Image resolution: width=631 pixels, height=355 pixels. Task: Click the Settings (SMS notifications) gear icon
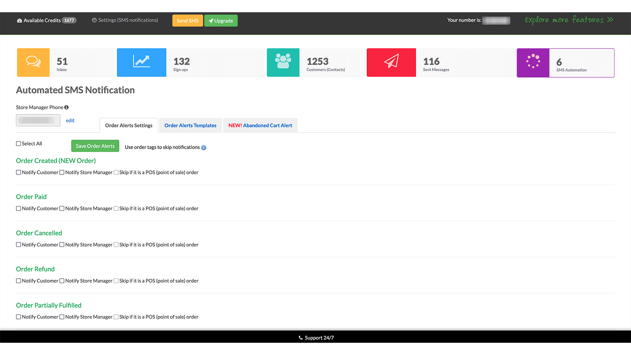(x=94, y=20)
